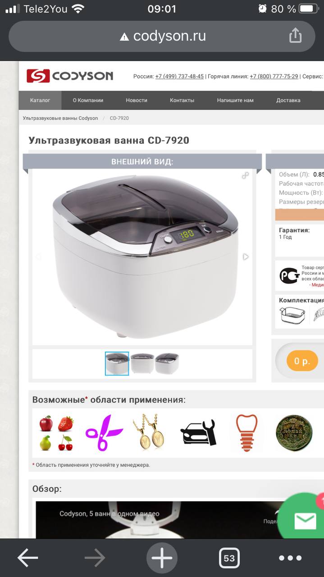Select the old coin icon
The width and height of the screenshot is (324, 577).
click(294, 433)
